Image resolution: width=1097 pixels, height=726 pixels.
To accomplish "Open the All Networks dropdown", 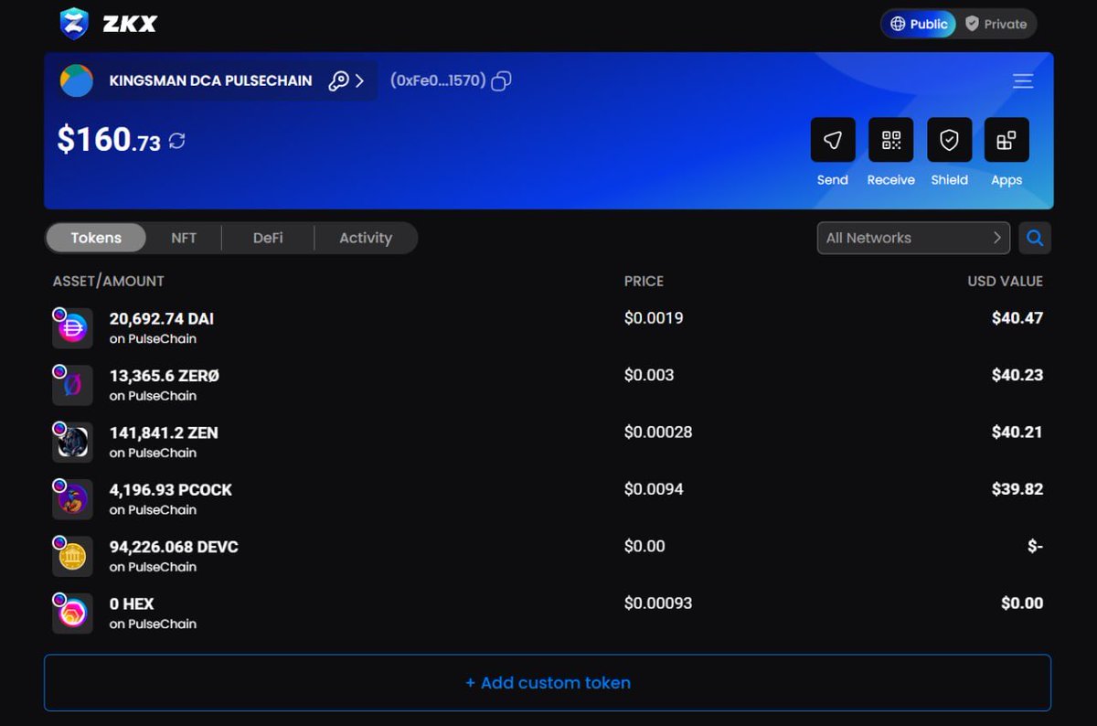I will pyautogui.click(x=913, y=238).
